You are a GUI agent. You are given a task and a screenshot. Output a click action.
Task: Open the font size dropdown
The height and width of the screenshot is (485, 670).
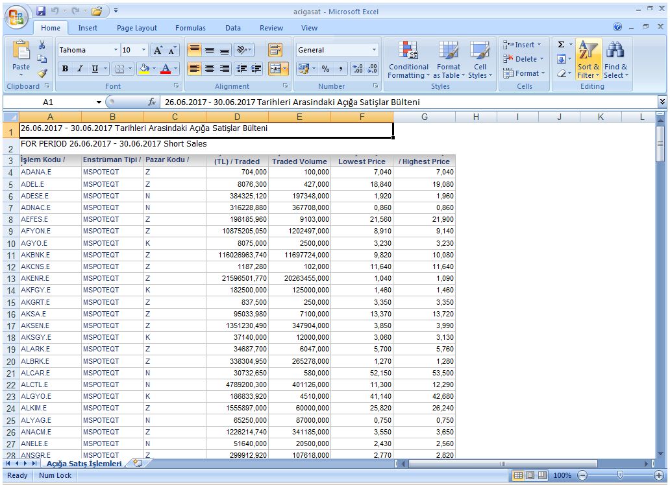click(x=143, y=50)
